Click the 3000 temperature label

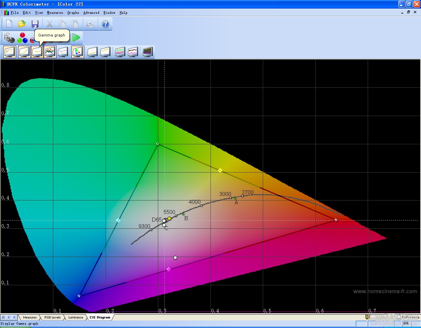225,194
